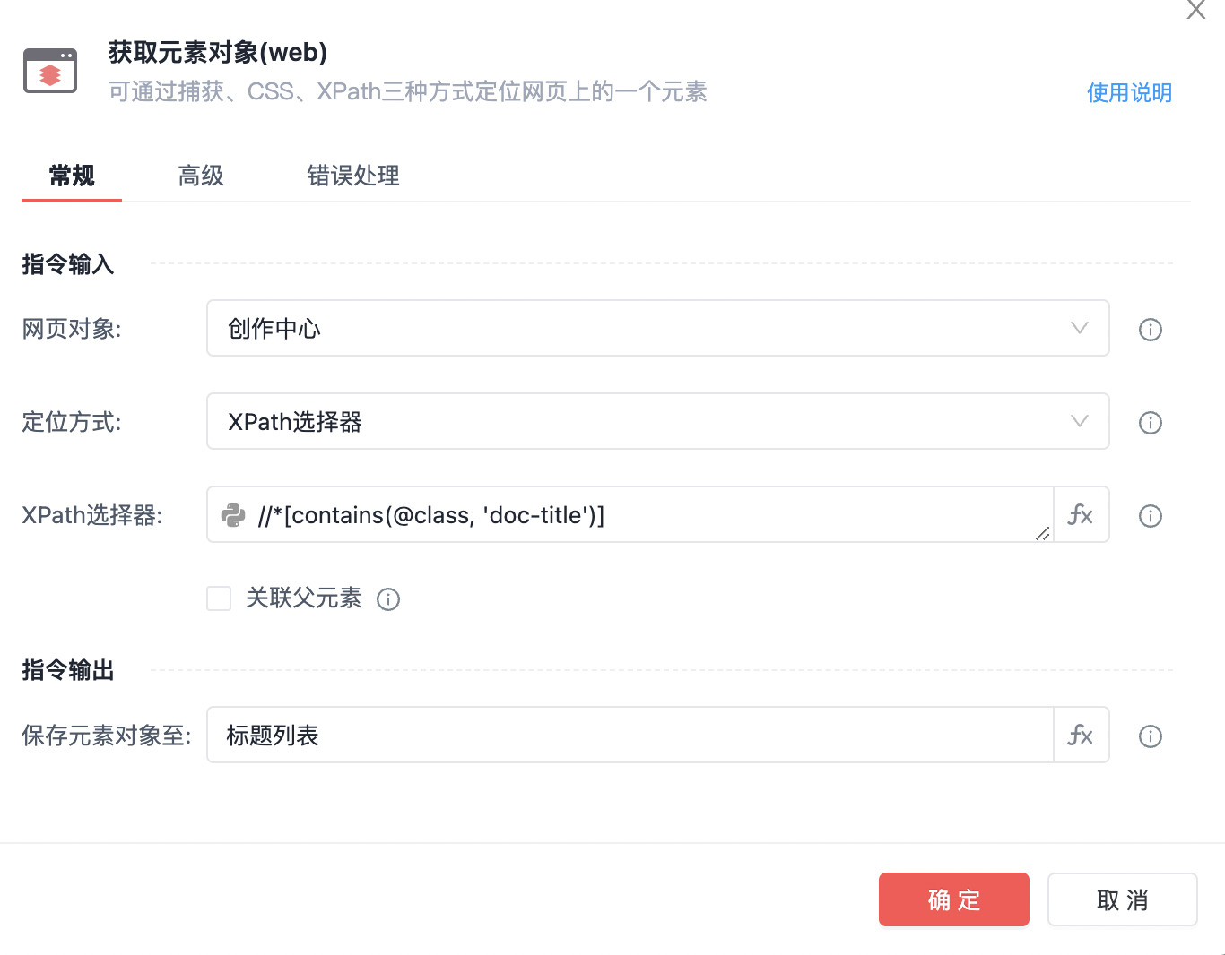Image resolution: width=1225 pixels, height=955 pixels.
Task: Open the 使用说明 help link
Action: (1129, 93)
